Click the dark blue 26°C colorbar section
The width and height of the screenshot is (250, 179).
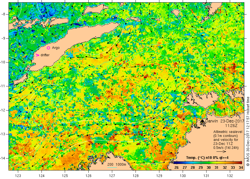(176, 163)
